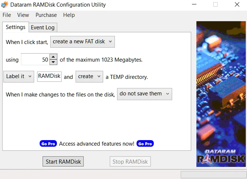Viewport: 247px width, 179px height.
Task: Open the View menu
Action: pos(23,15)
